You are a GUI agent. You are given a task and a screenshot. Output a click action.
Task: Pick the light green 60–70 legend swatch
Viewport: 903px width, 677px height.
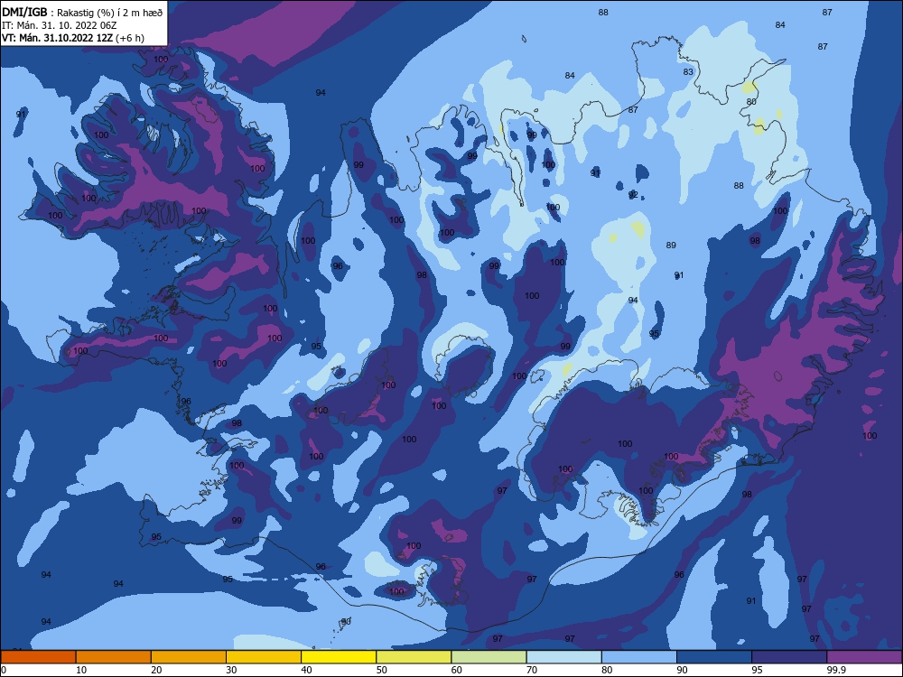click(x=489, y=657)
